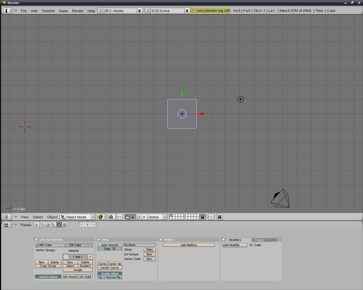Click the ME:Cube mesh name field

pyautogui.click(x=51, y=245)
